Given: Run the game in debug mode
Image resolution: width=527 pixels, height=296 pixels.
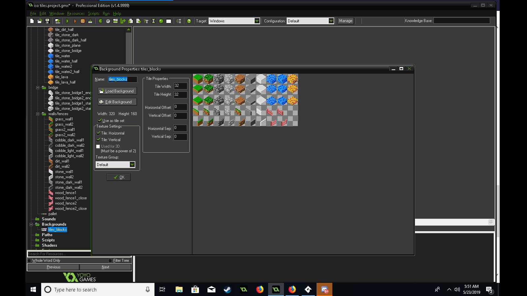Looking at the screenshot, I should [75, 21].
